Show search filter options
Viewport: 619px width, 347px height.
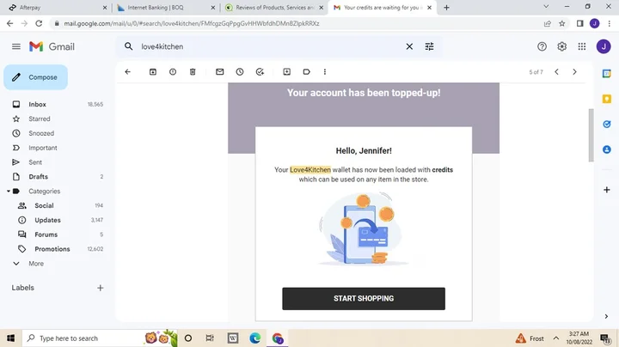coord(430,46)
